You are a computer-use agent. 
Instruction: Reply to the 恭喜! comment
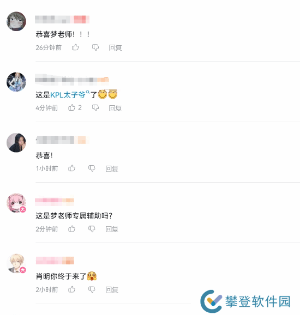112,168
